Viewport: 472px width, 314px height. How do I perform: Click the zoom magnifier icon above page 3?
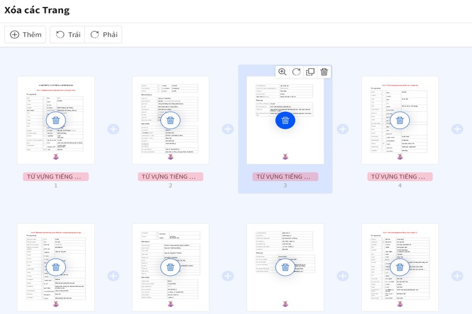(x=283, y=72)
